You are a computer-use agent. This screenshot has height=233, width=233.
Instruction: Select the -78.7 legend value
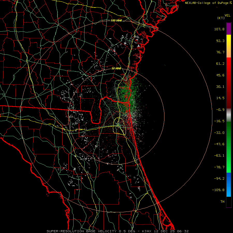tap(219, 167)
